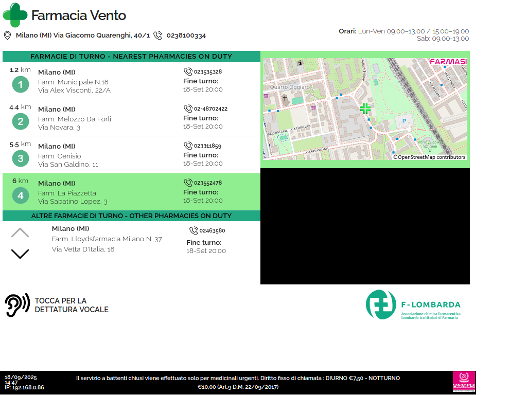Click the F-Lombarda association logo
Screen dimensions: 527x395
(x=413, y=304)
